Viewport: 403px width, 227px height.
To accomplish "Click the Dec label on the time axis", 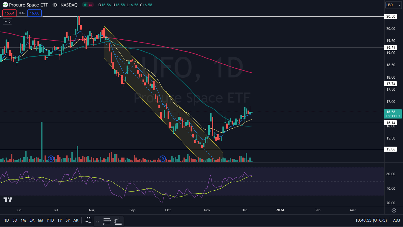I will click(244, 210).
